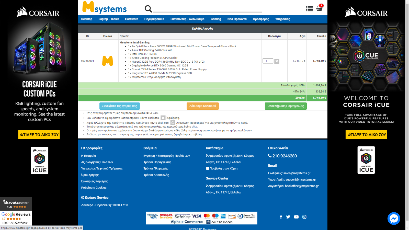This screenshot has height=230, width=409.
Task: Click the left Corsair logo banner
Action: pyautogui.click(x=38, y=12)
